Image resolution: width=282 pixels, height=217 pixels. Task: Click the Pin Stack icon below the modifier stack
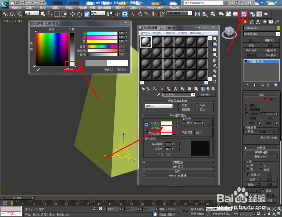point(247,85)
